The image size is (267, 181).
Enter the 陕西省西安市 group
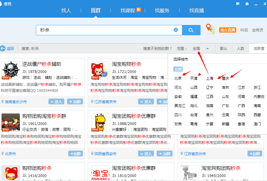tap(146, 154)
